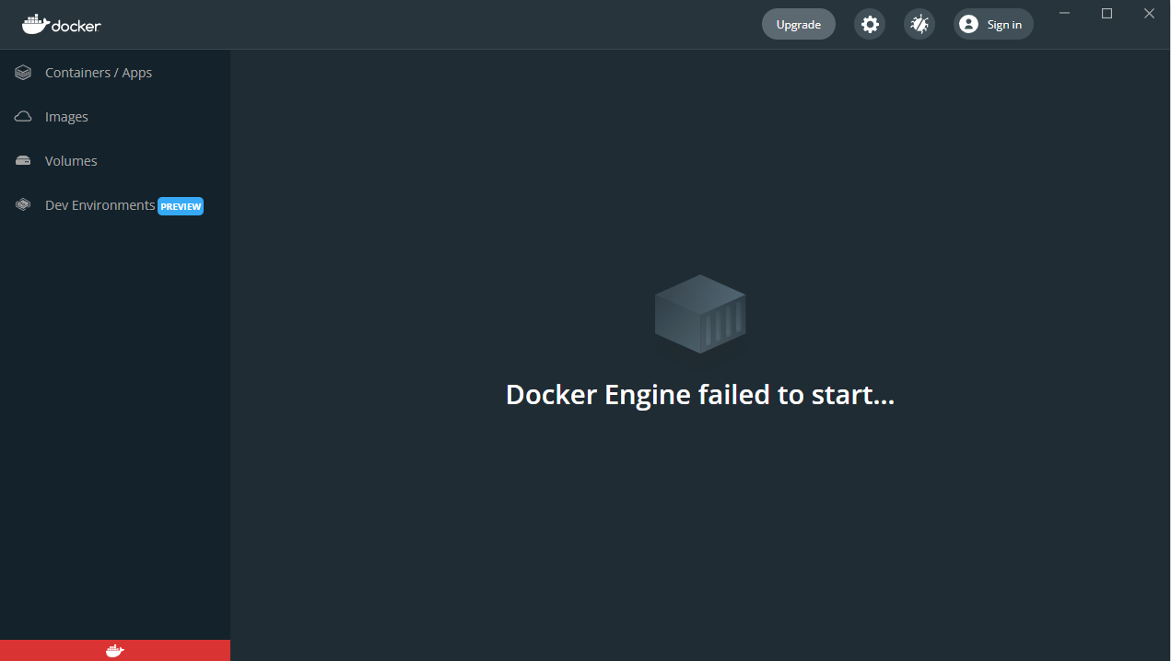Click the Upgrade button

799,24
